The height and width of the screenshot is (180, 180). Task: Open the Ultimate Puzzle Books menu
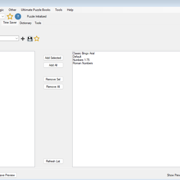coord(35,10)
